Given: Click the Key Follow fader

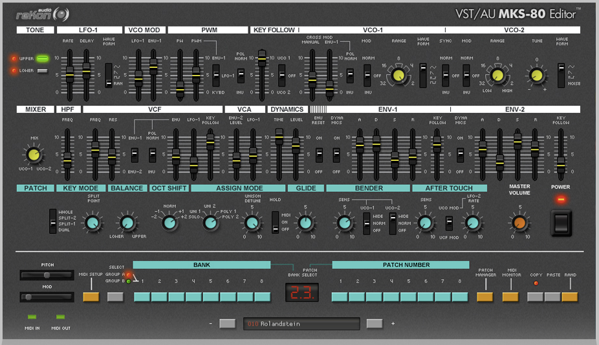Looking at the screenshot, I should (x=262, y=75).
